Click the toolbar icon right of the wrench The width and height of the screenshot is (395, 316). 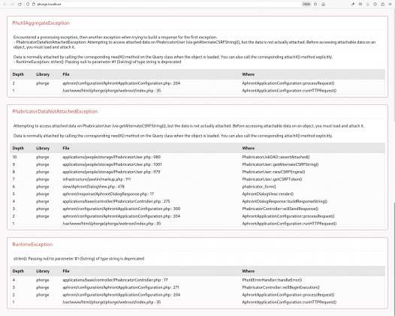[360, 5]
